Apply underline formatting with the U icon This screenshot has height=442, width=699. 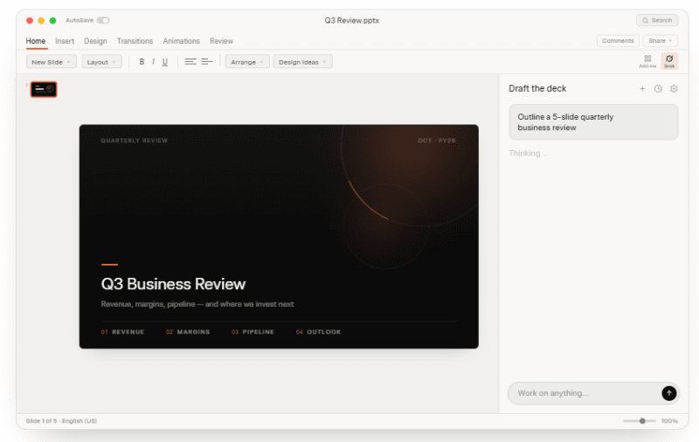165,62
